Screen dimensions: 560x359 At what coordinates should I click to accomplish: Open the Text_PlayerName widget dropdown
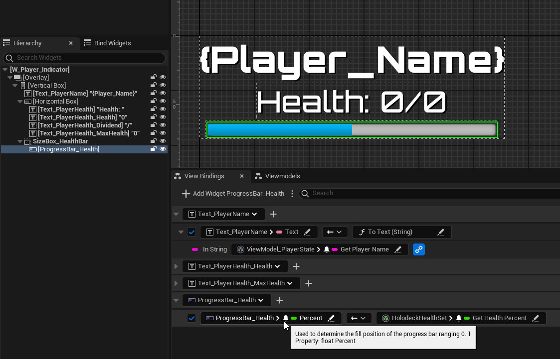tap(223, 214)
